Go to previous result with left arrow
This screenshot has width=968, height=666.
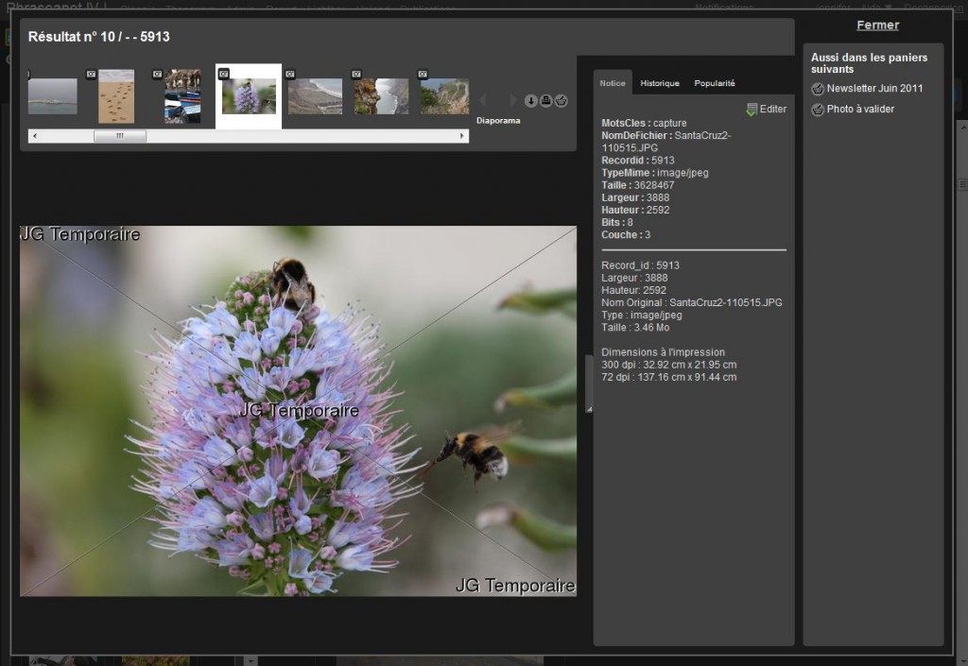pyautogui.click(x=483, y=100)
